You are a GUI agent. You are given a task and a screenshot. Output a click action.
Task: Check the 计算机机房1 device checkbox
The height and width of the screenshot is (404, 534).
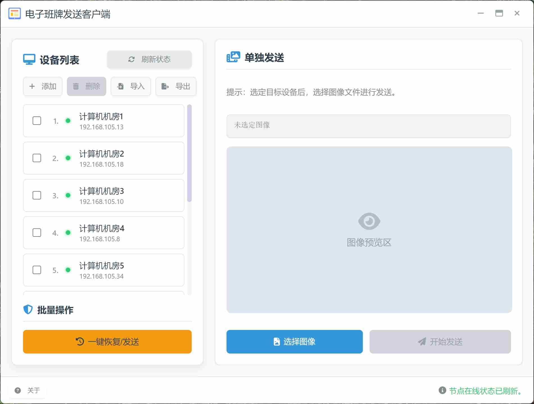coord(37,121)
